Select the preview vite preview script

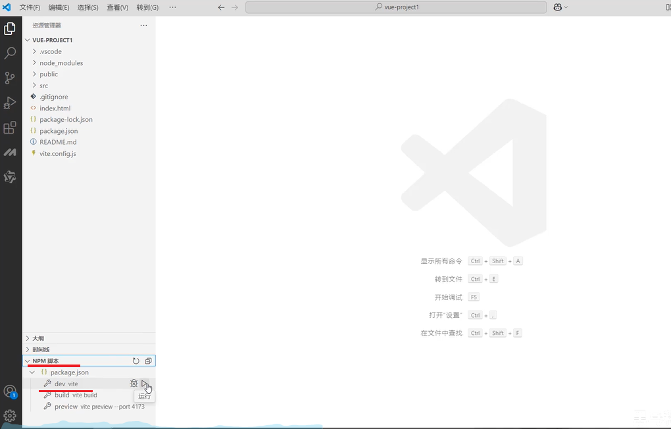(89, 407)
